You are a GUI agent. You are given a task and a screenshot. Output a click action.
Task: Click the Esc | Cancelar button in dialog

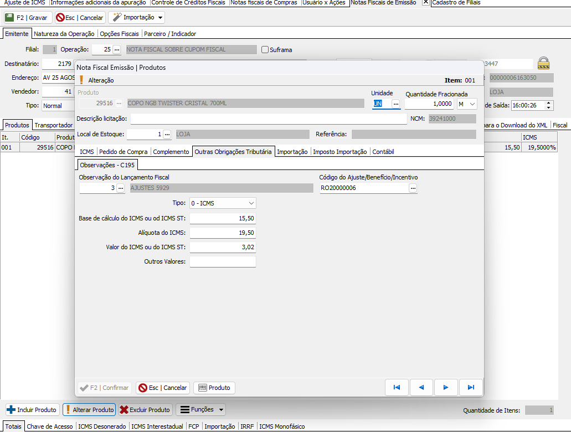pyautogui.click(x=163, y=388)
